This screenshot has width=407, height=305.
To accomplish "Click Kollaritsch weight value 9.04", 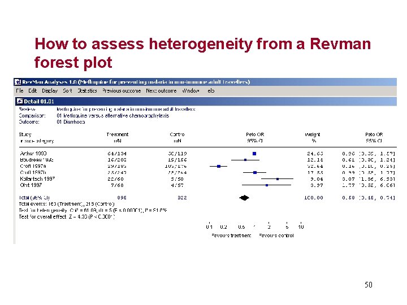I will [317, 179].
